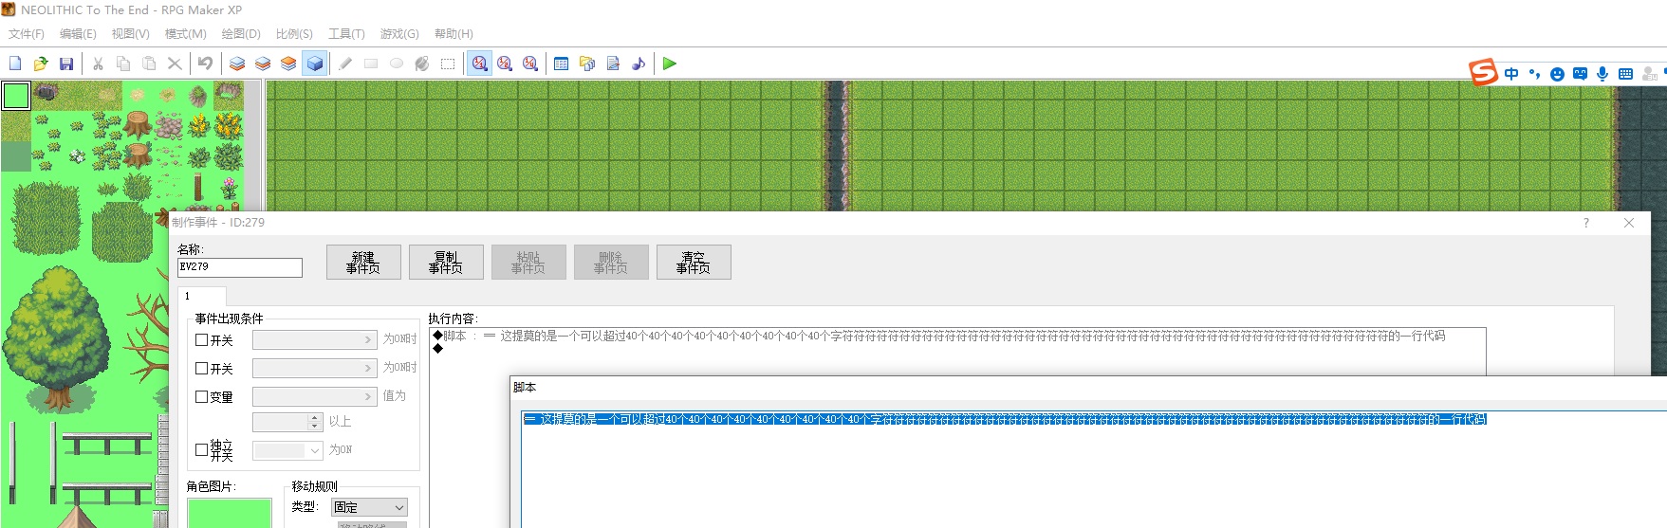1667x528 pixels.
Task: Open the 比例(S) menu
Action: [294, 34]
